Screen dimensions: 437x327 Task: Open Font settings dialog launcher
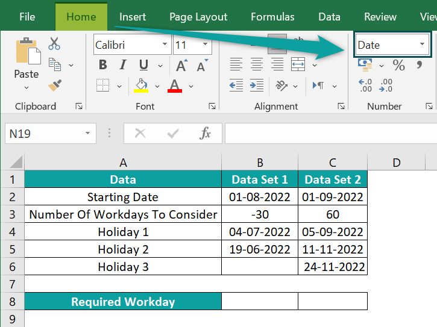point(212,106)
